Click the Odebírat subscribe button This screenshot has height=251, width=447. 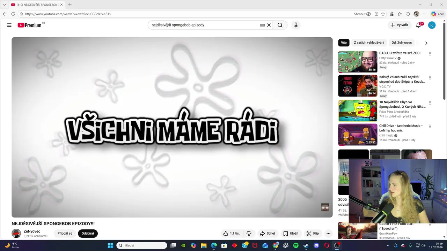click(x=88, y=234)
